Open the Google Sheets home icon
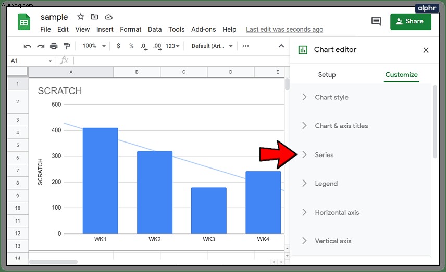 [x=24, y=21]
